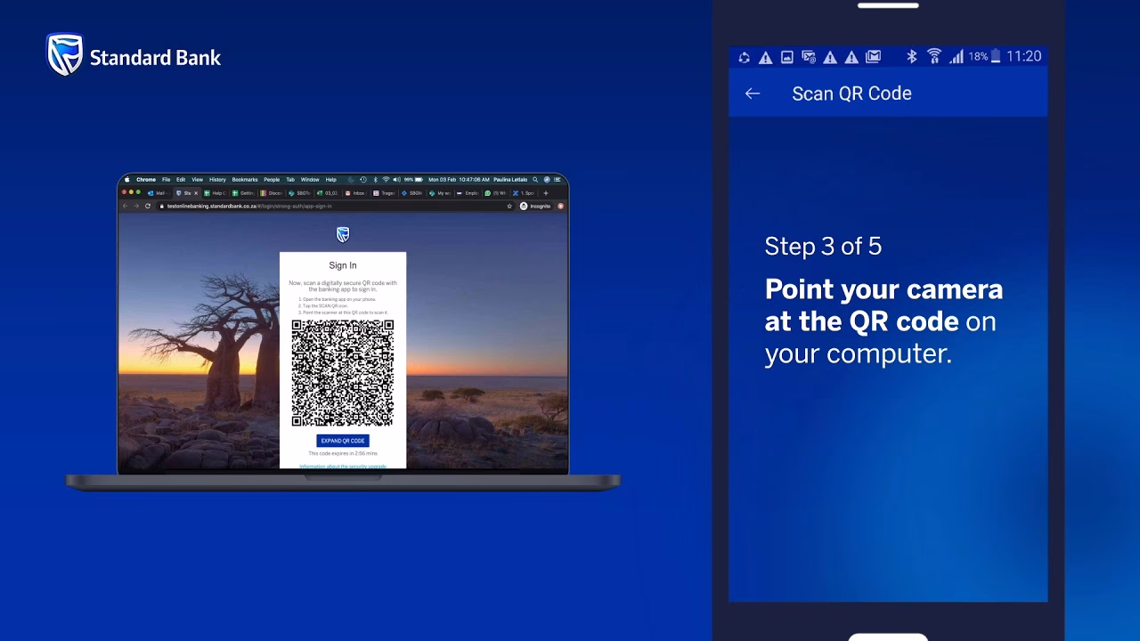Tap the Step 3 of 5 text on the phone
The height and width of the screenshot is (641, 1140).
coord(823,247)
